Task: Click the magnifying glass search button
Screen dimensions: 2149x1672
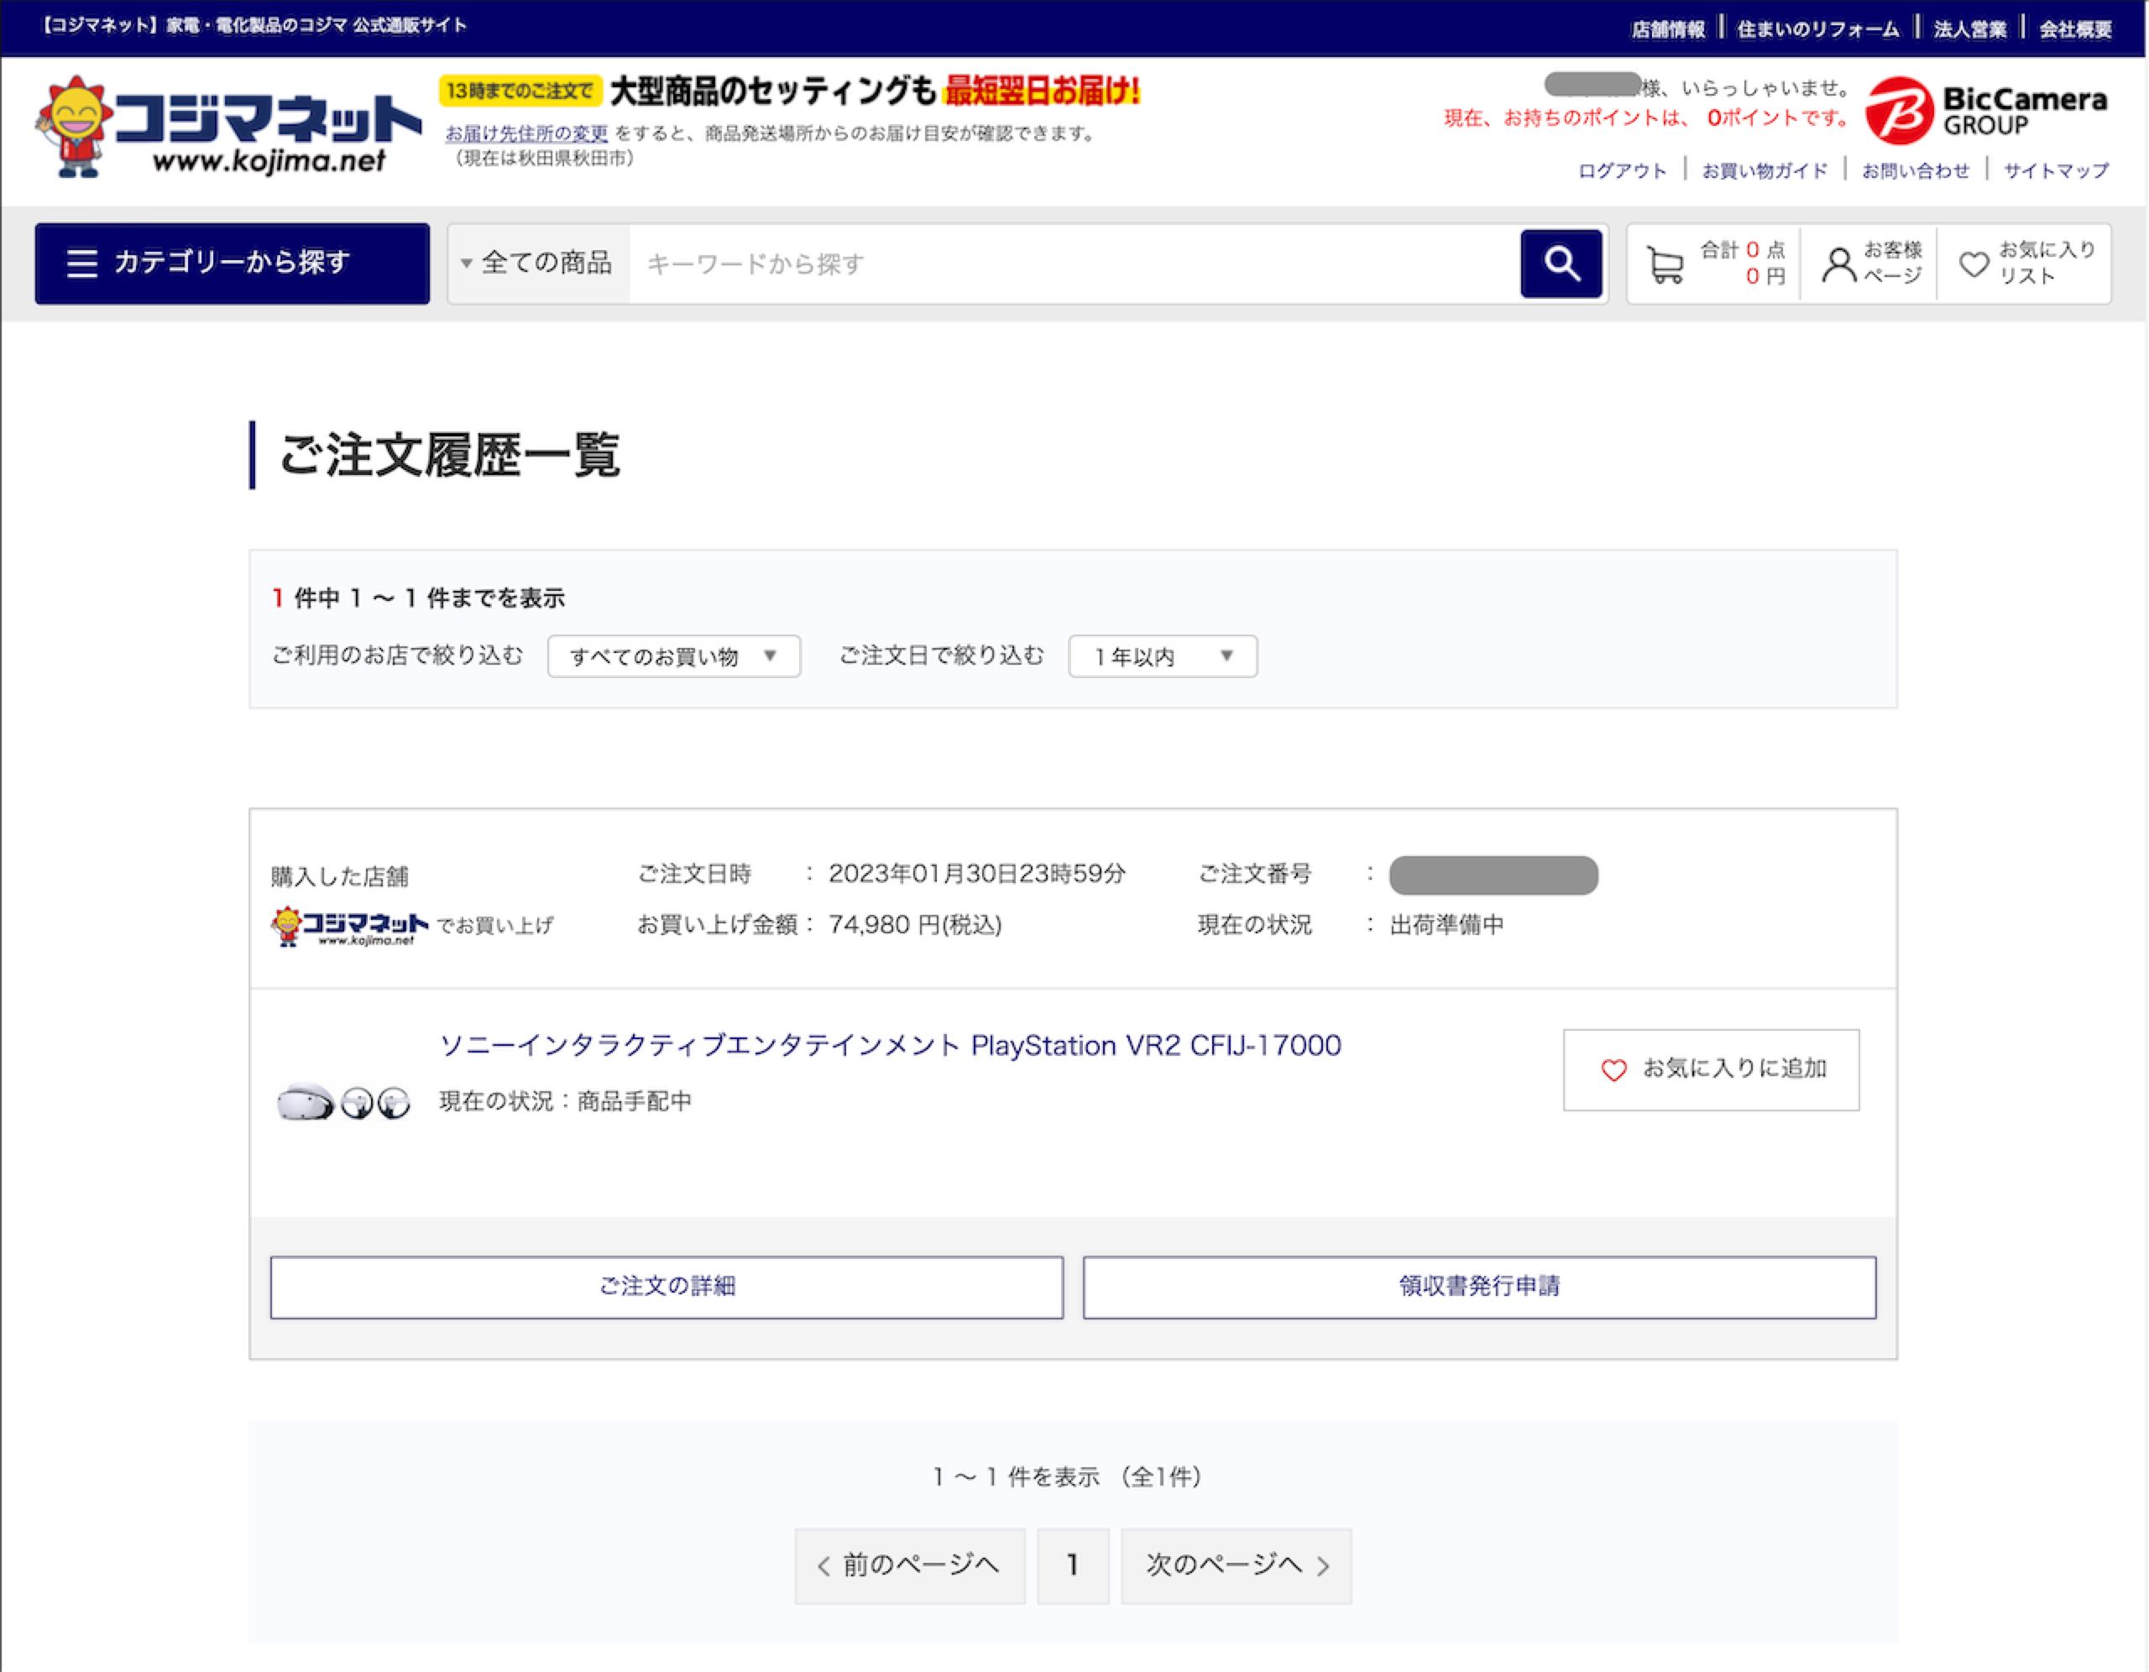Action: [x=1561, y=263]
